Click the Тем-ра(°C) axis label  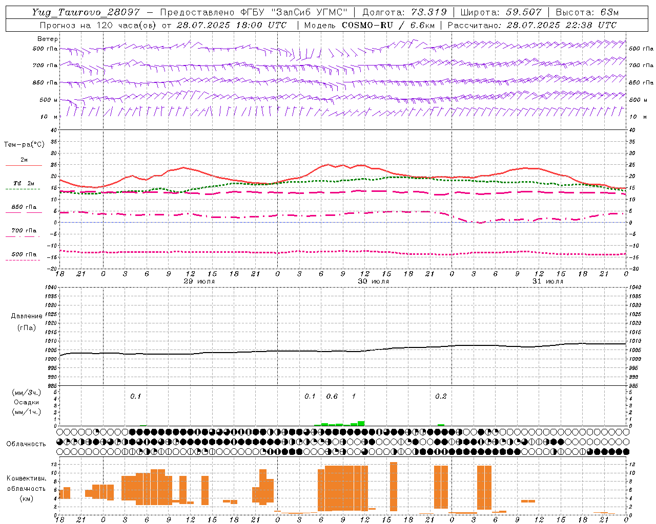point(24,145)
